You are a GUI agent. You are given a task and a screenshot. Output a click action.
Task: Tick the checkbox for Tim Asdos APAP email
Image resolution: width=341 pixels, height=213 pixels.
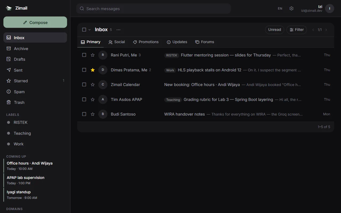tap(84, 100)
